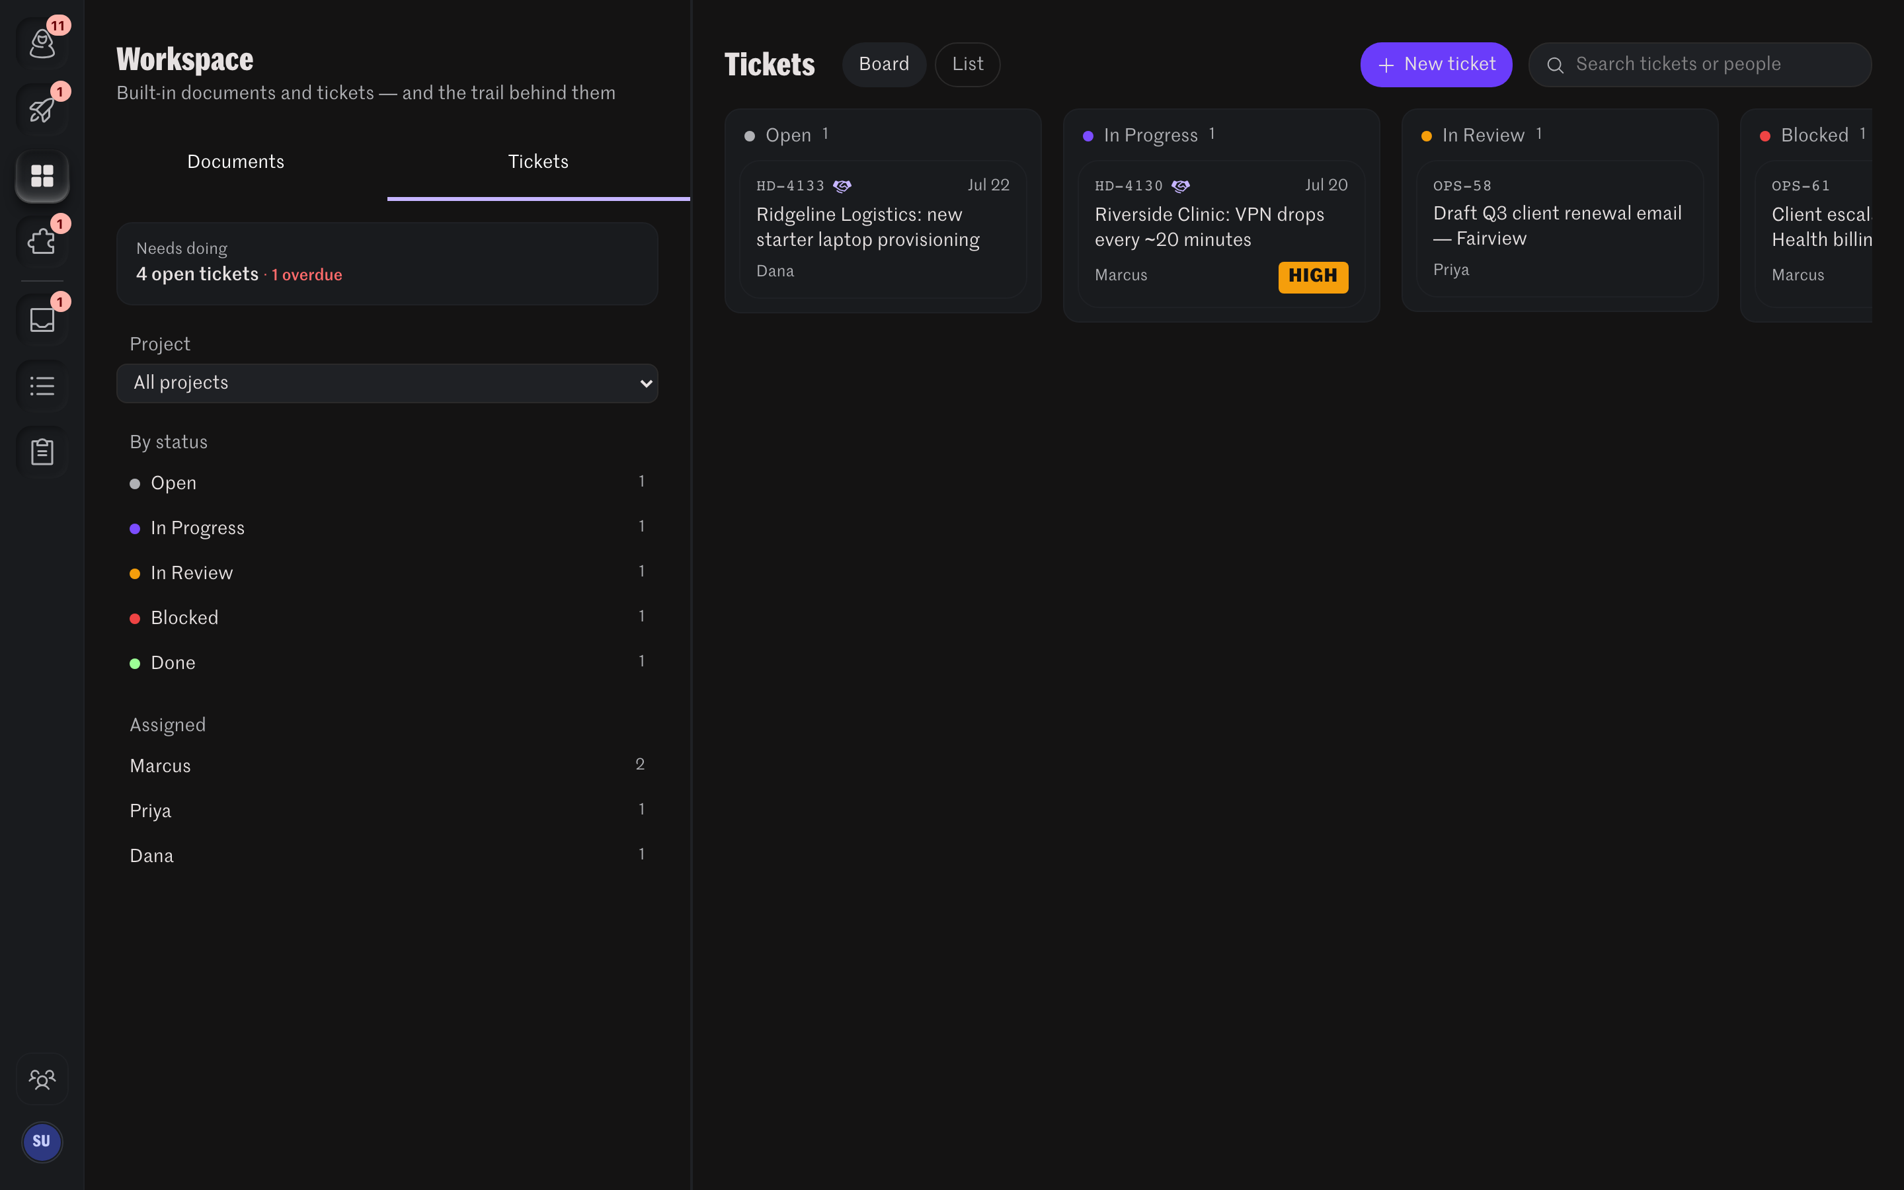
Task: Filter tickets assigned to Marcus
Action: pos(387,766)
